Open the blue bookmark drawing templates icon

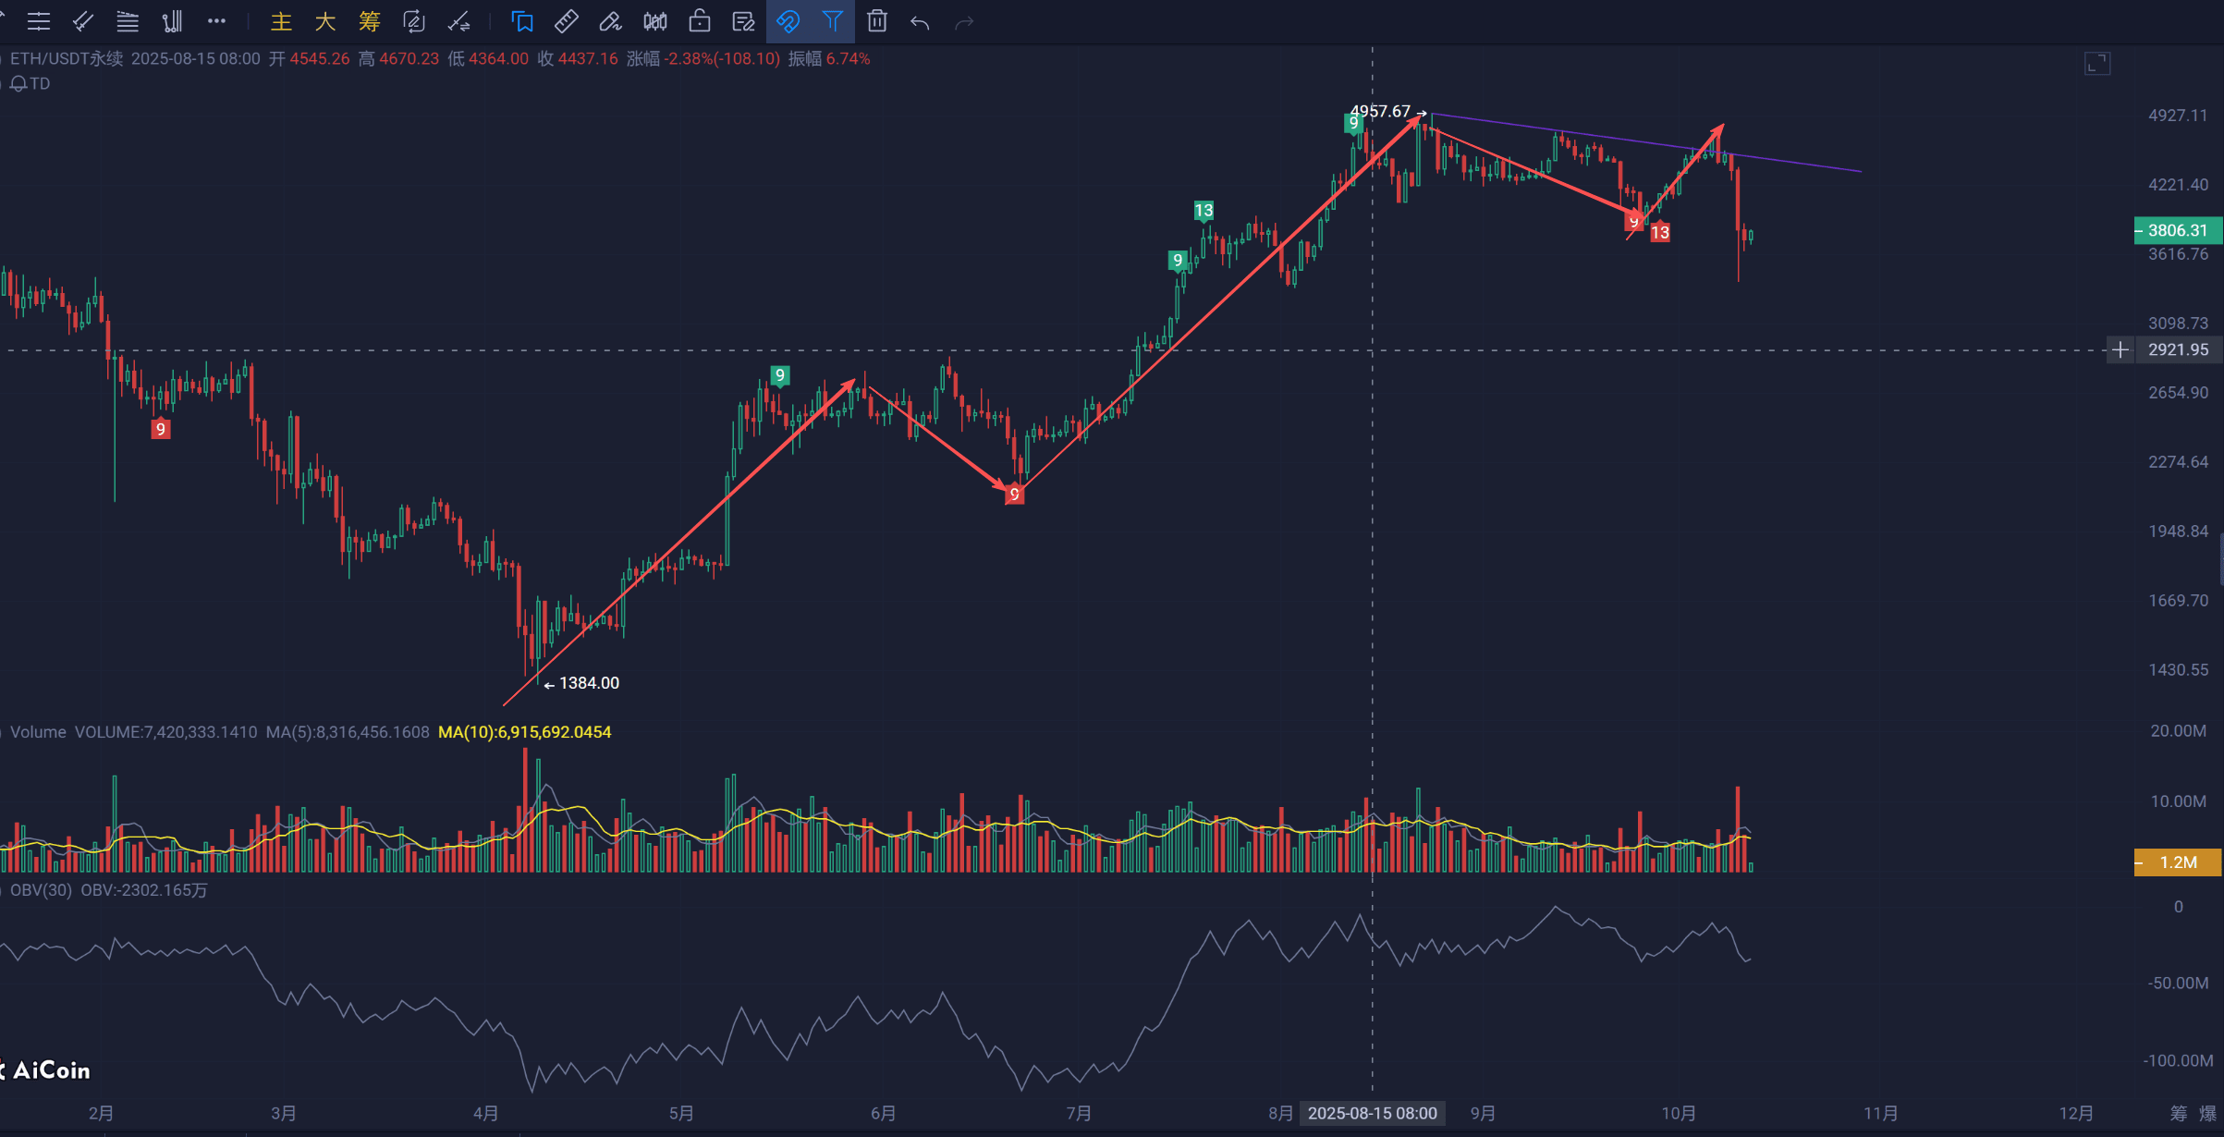click(x=521, y=21)
